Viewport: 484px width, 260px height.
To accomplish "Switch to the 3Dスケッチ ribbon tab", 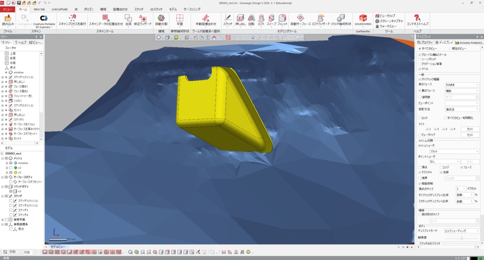I will tap(156, 9).
